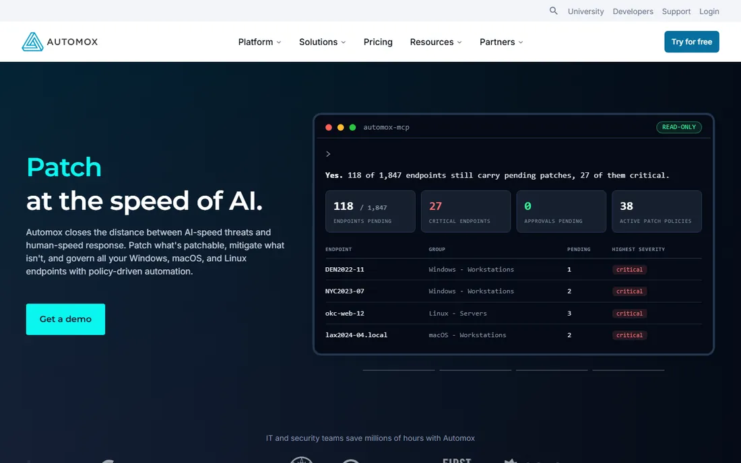Click the okc-web-12 endpoint name

[x=344, y=314]
